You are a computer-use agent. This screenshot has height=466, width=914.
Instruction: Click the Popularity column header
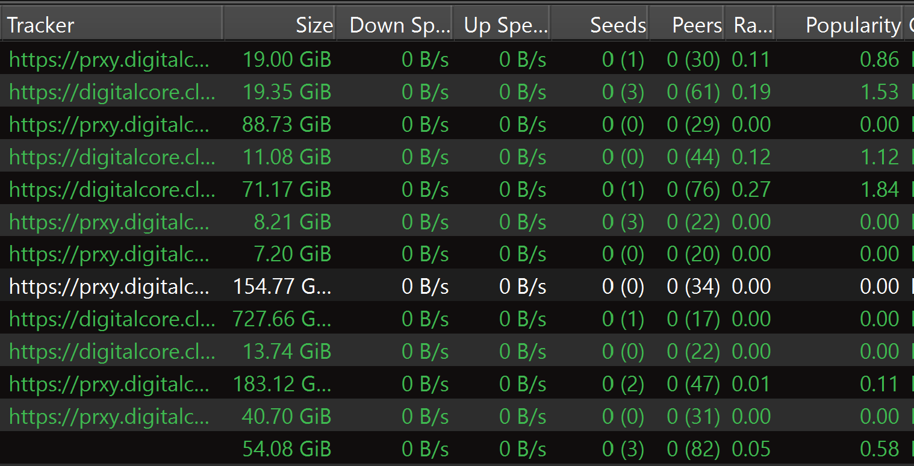point(839,25)
